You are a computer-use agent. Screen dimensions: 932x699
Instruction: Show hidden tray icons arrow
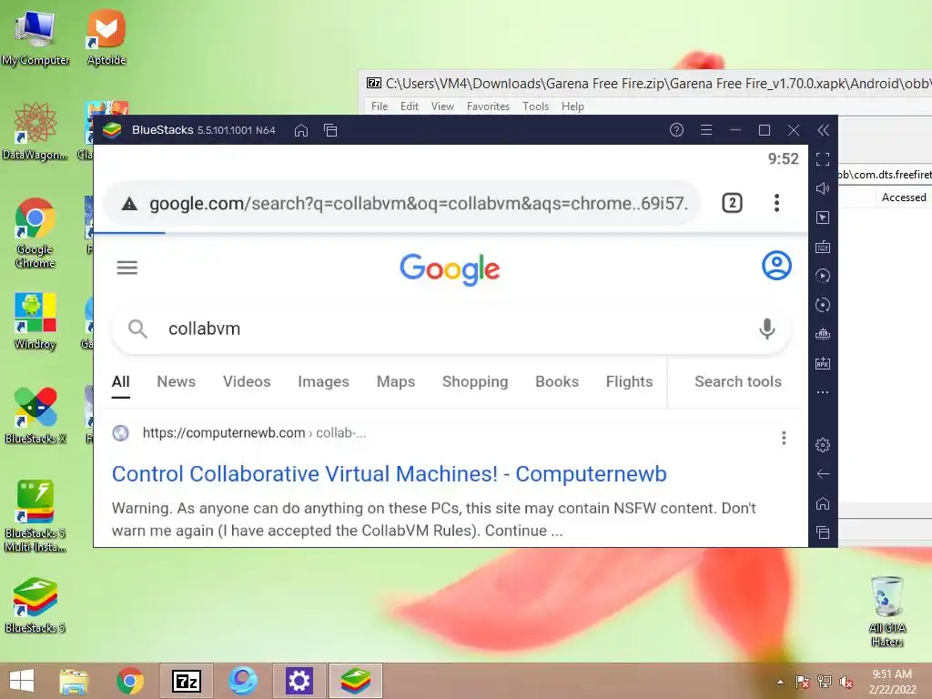coord(780,682)
